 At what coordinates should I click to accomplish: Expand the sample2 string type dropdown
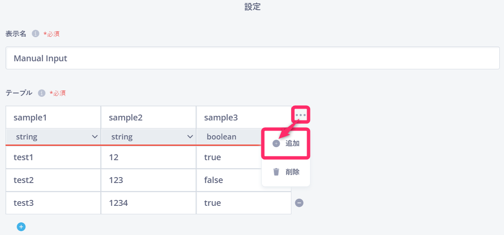click(x=149, y=137)
